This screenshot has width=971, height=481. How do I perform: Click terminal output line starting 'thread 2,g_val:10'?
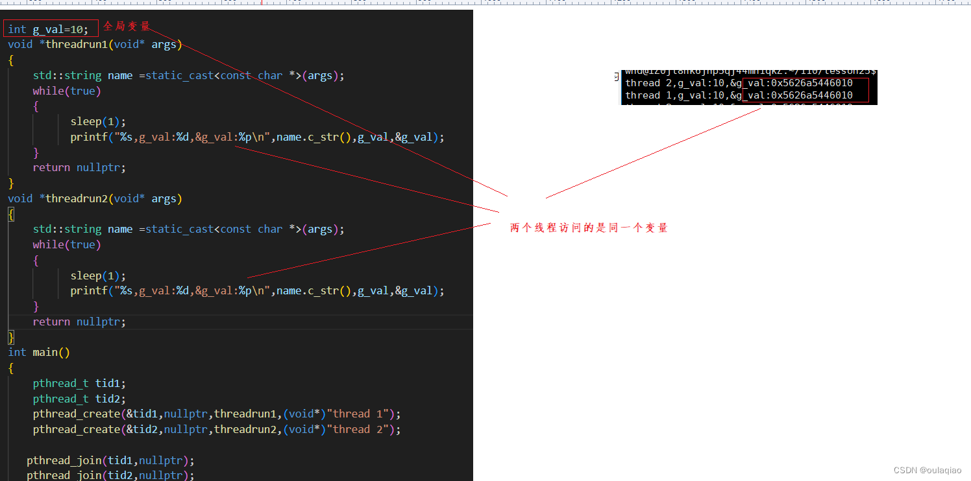[739, 83]
